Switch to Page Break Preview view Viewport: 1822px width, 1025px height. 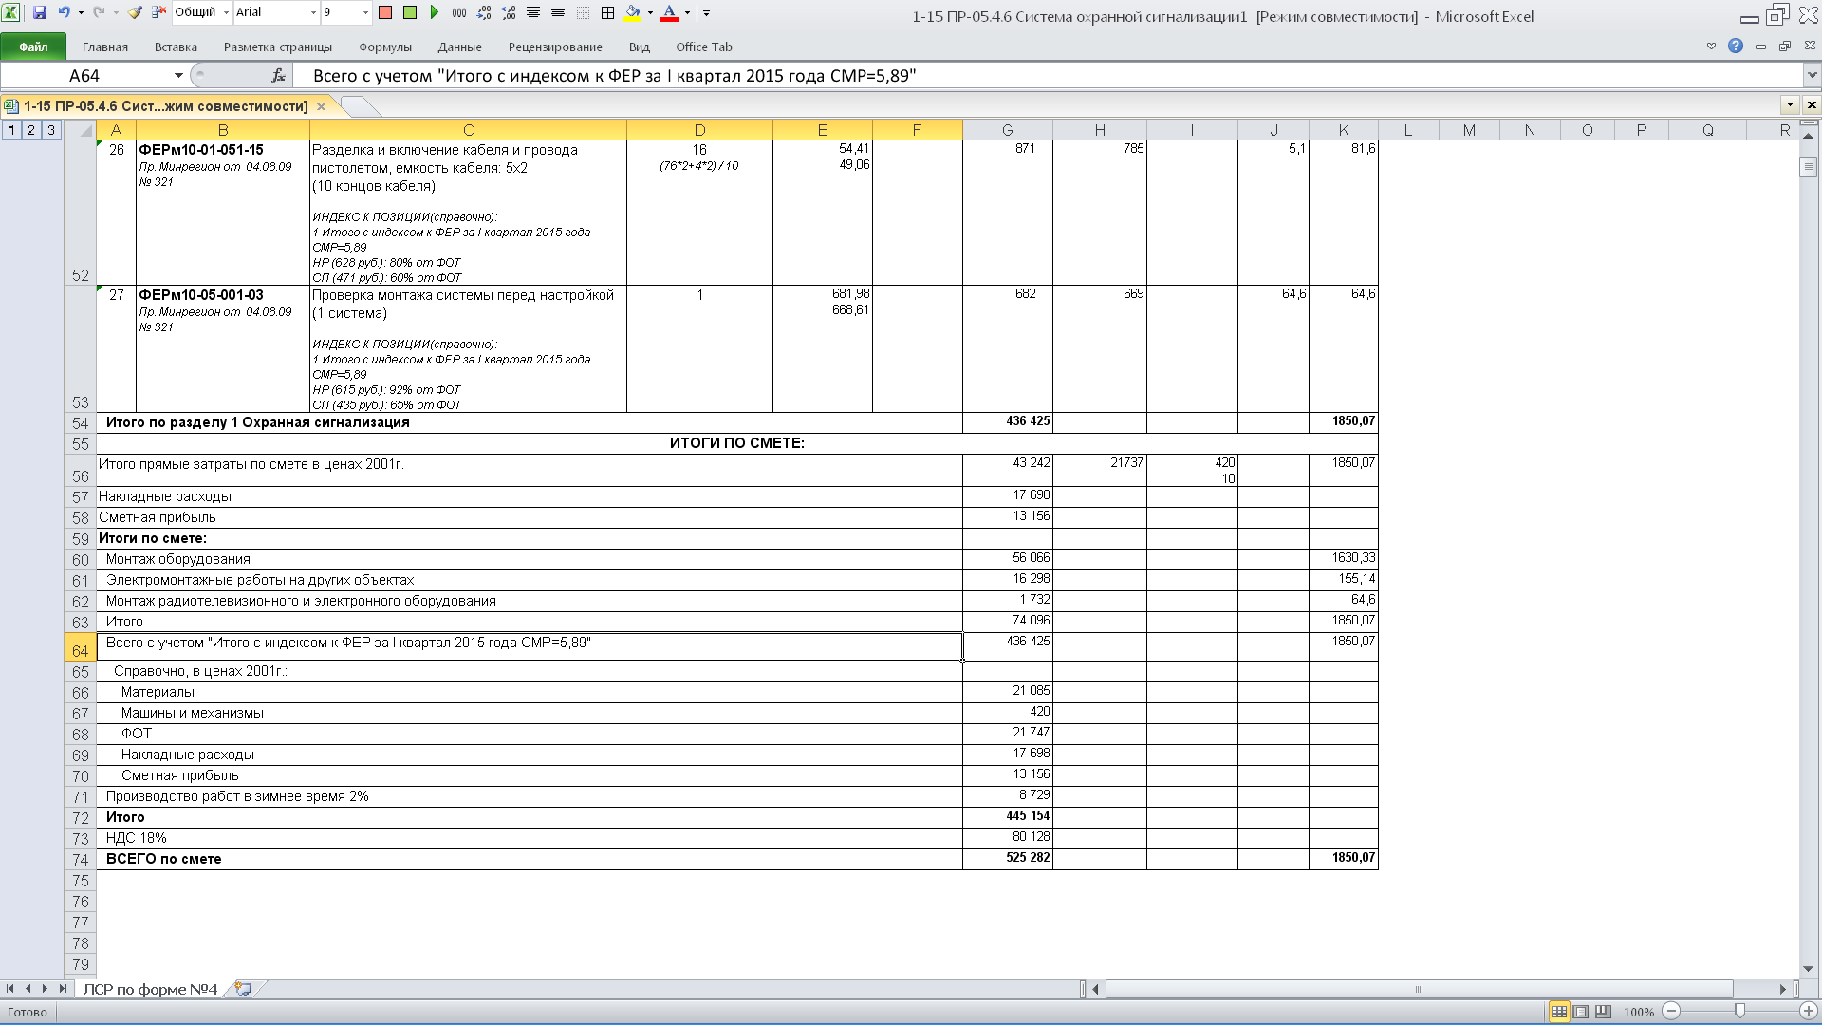[x=1603, y=1012]
